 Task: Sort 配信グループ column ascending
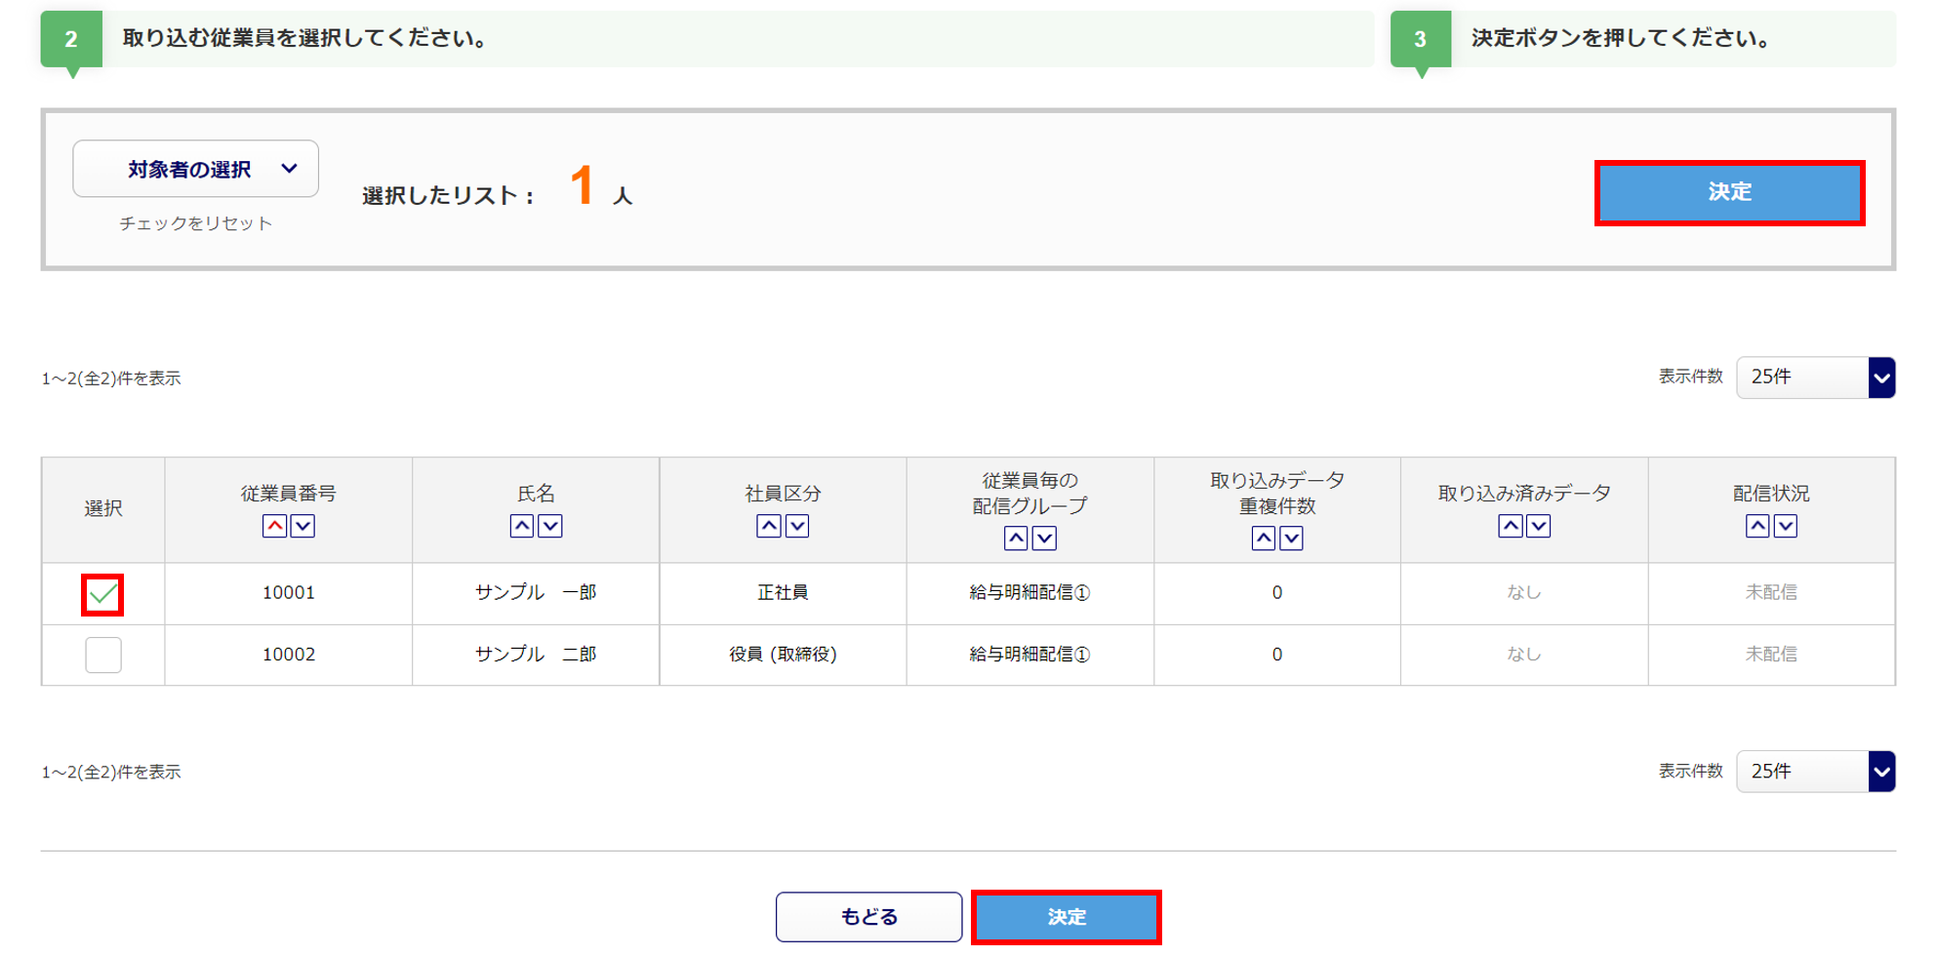[1016, 538]
